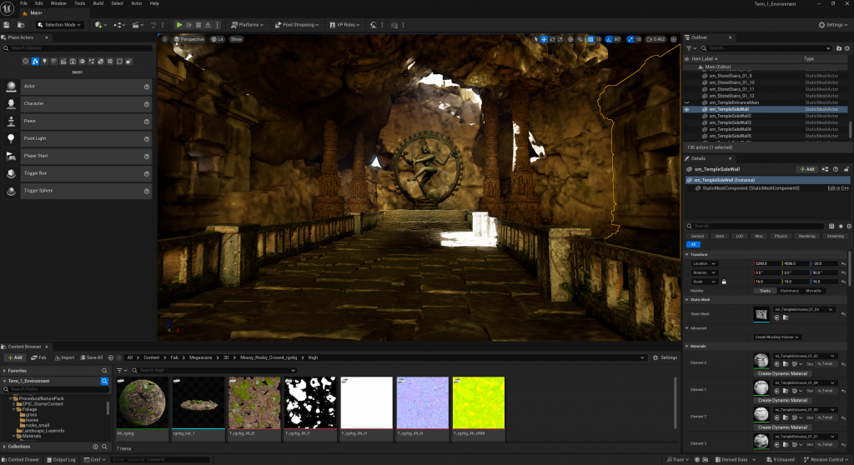Open Revision Control status menu
The image size is (854, 465).
pos(826,459)
